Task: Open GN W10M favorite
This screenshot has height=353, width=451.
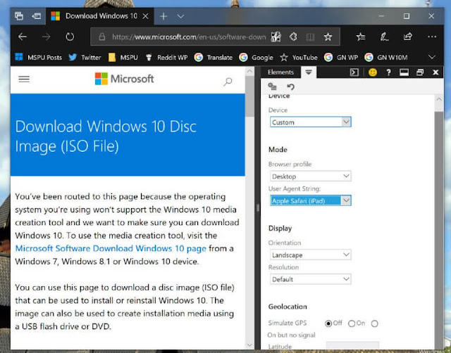Action: pyautogui.click(x=385, y=58)
